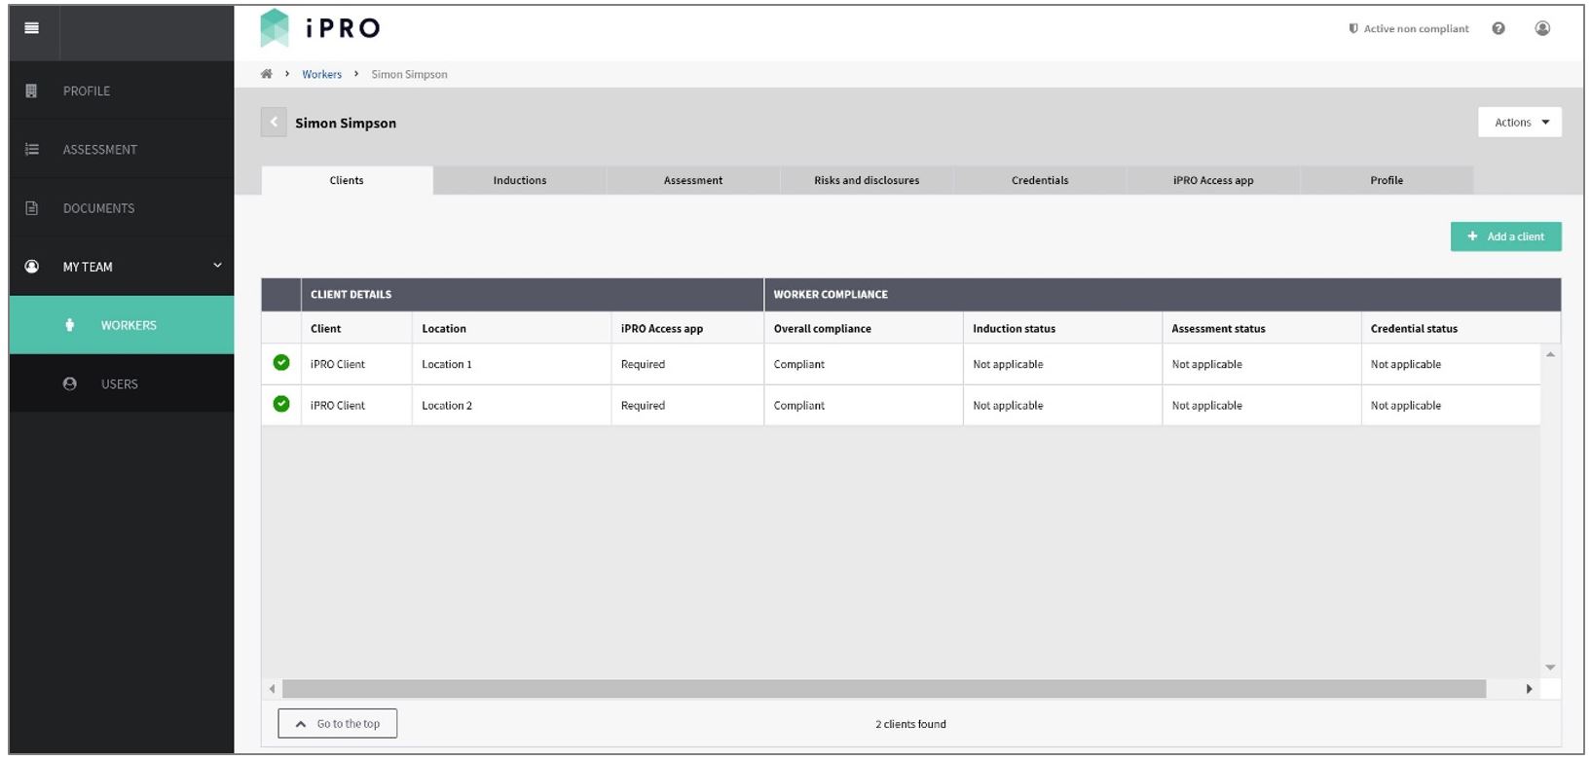Open ASSESSMENT in the sidebar

point(122,149)
